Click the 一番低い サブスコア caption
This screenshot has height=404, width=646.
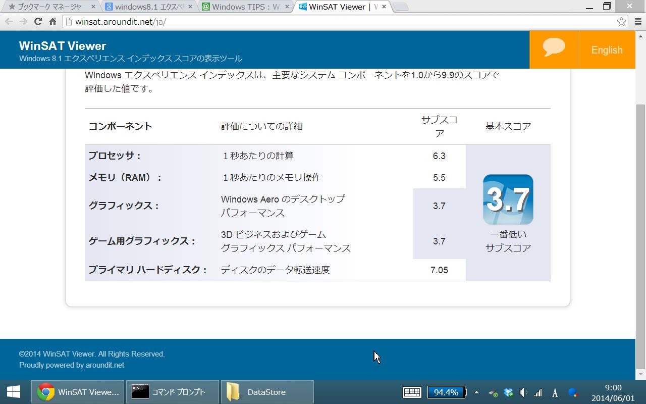[x=508, y=241]
